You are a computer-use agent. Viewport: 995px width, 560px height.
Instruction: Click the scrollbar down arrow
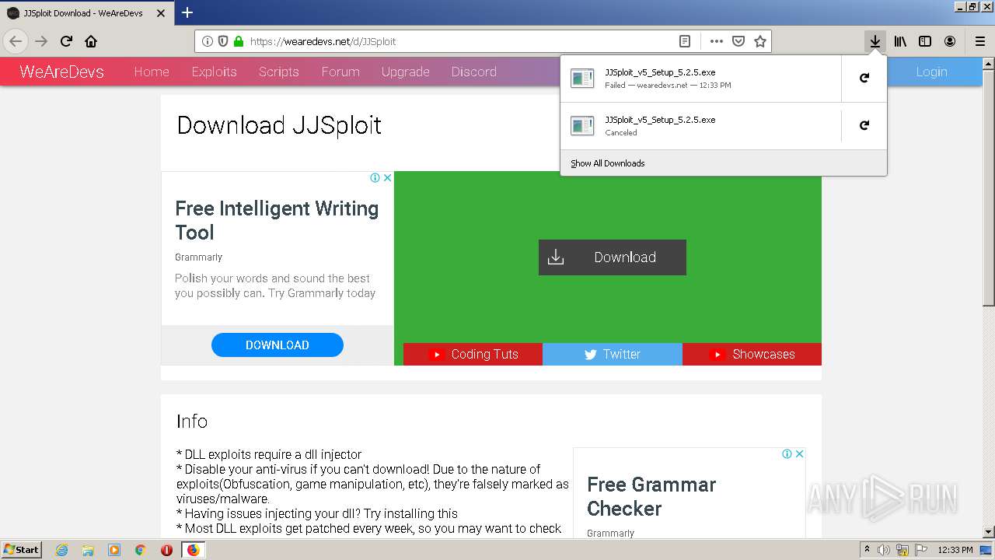click(x=989, y=533)
